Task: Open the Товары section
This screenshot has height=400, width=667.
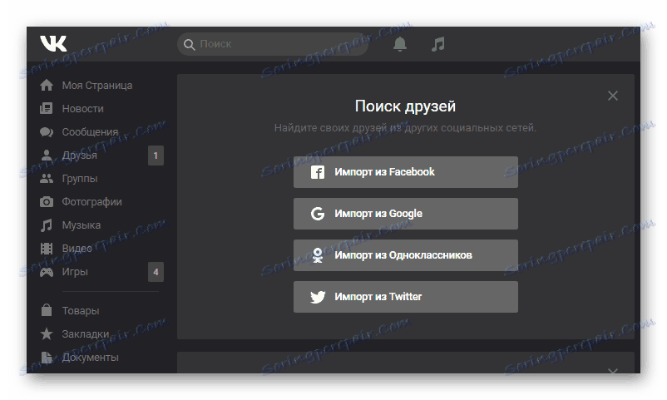Action: (81, 311)
